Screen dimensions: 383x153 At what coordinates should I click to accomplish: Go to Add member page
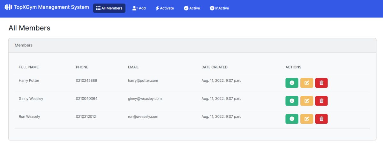[139, 8]
